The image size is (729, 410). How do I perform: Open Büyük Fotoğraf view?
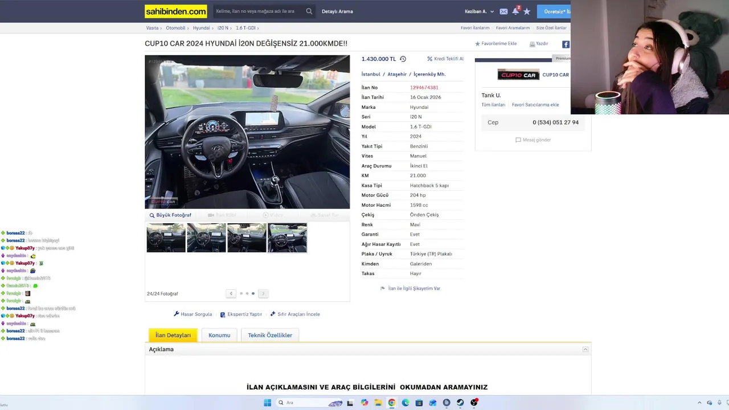(170, 215)
